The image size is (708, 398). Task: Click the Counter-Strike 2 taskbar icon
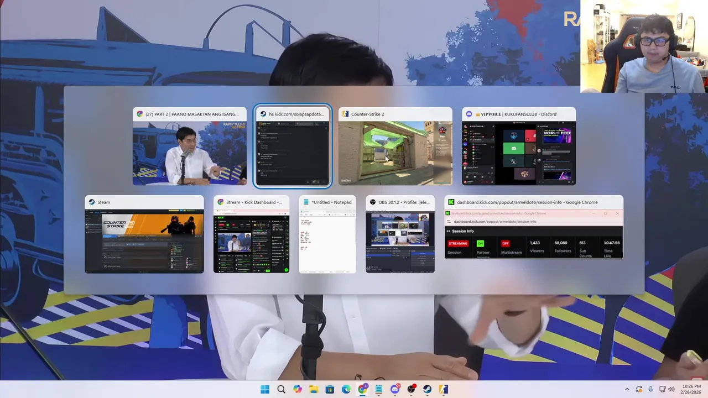(x=444, y=389)
